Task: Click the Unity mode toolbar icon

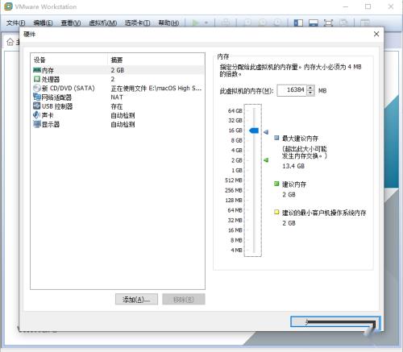Action: (343, 23)
